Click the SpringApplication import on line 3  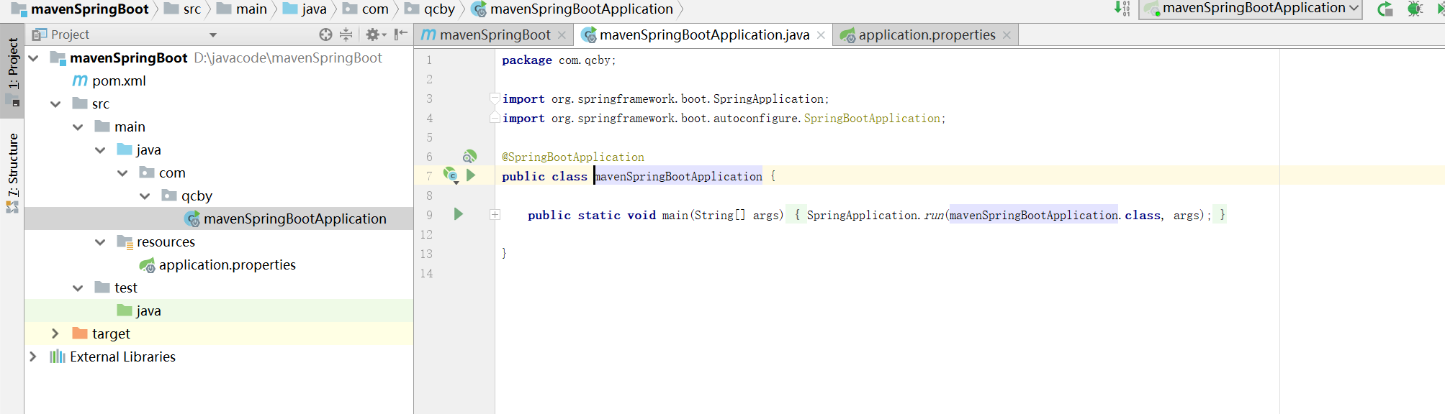[x=666, y=99]
